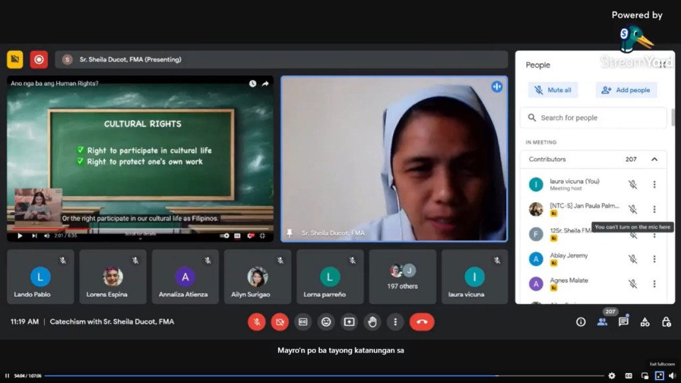681x383 pixels.
Task: Click the red leave call button
Action: pos(422,322)
